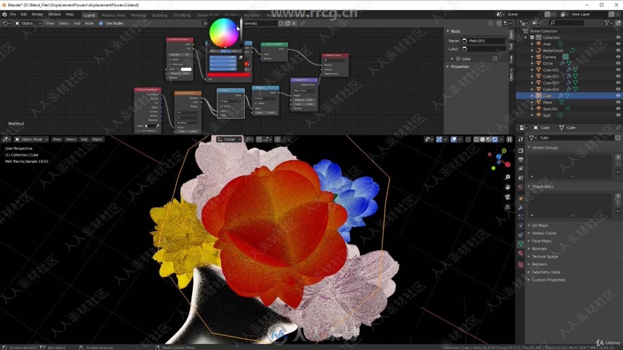
Task: Click the viewport pan hand gizmo
Action: coord(508,187)
